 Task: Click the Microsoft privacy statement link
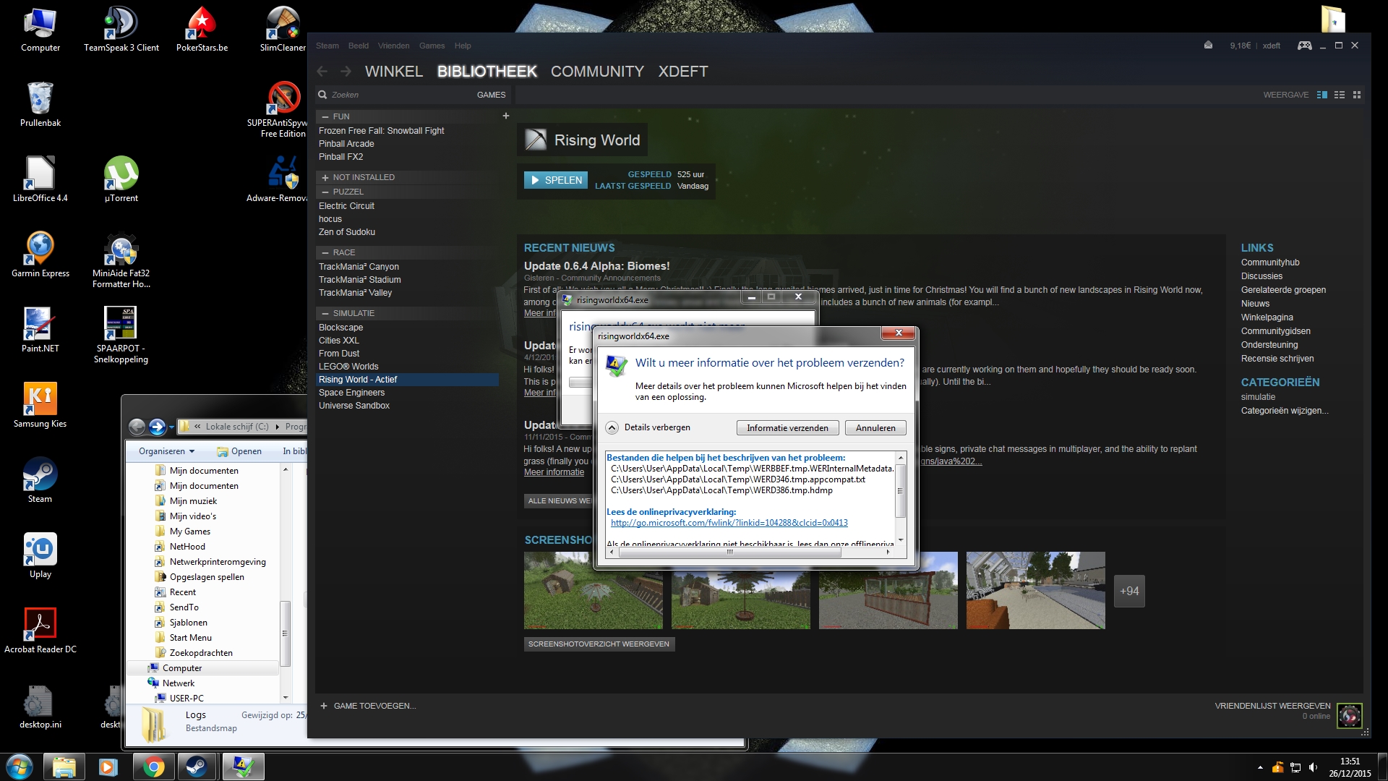(x=729, y=523)
